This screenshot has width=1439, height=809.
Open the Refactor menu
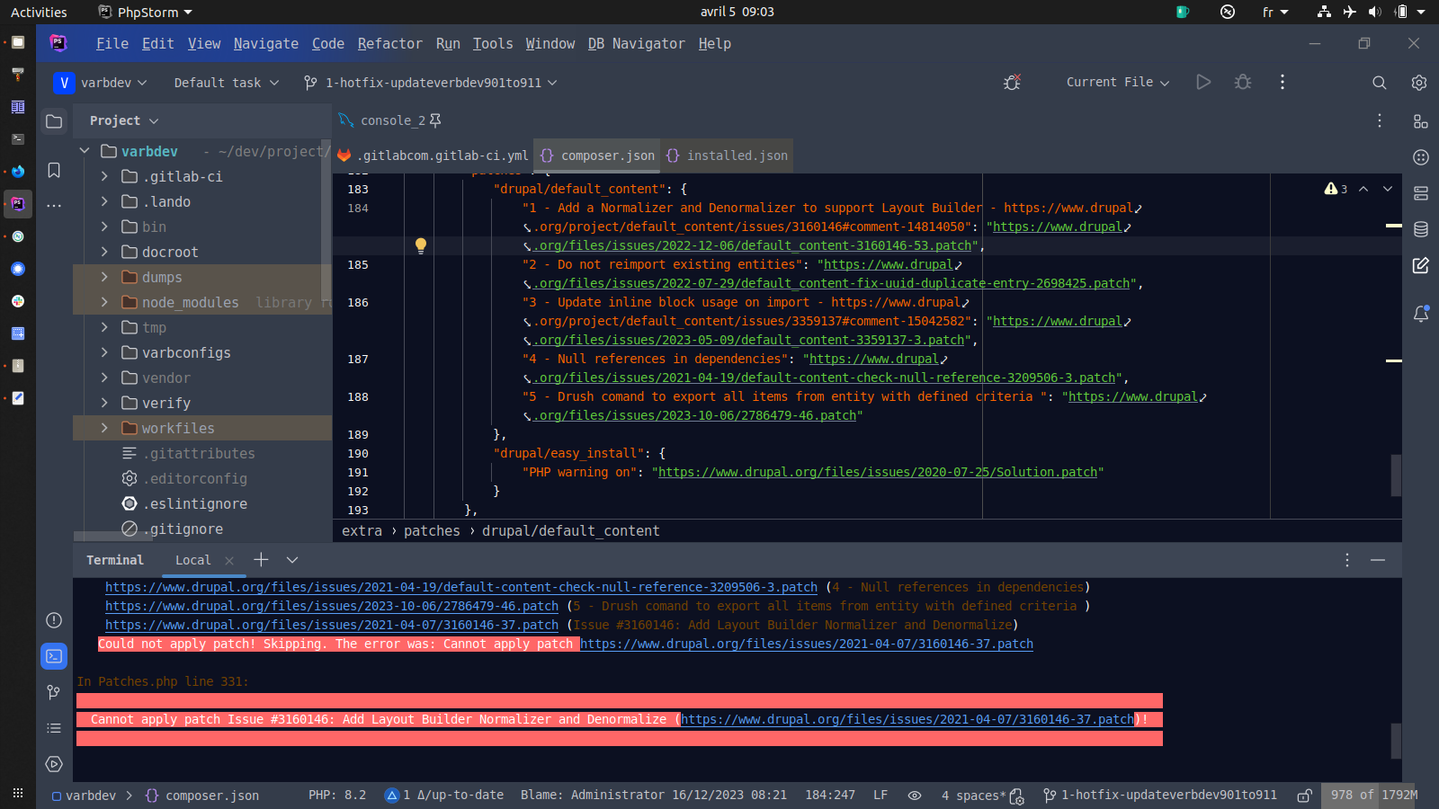point(390,43)
